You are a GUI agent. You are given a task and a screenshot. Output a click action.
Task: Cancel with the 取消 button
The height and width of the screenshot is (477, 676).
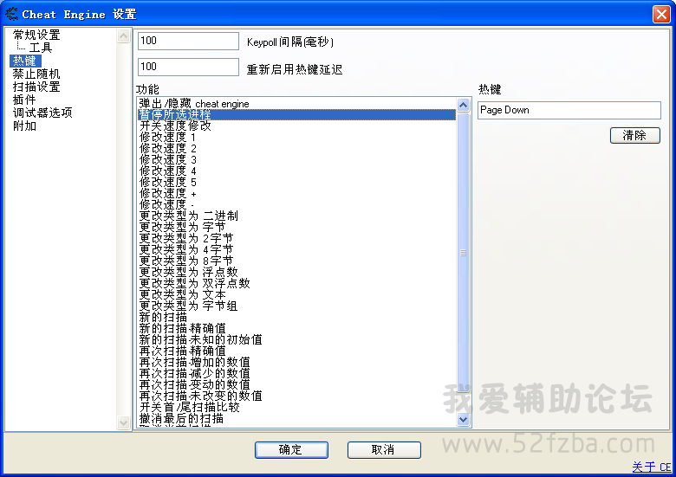(384, 450)
